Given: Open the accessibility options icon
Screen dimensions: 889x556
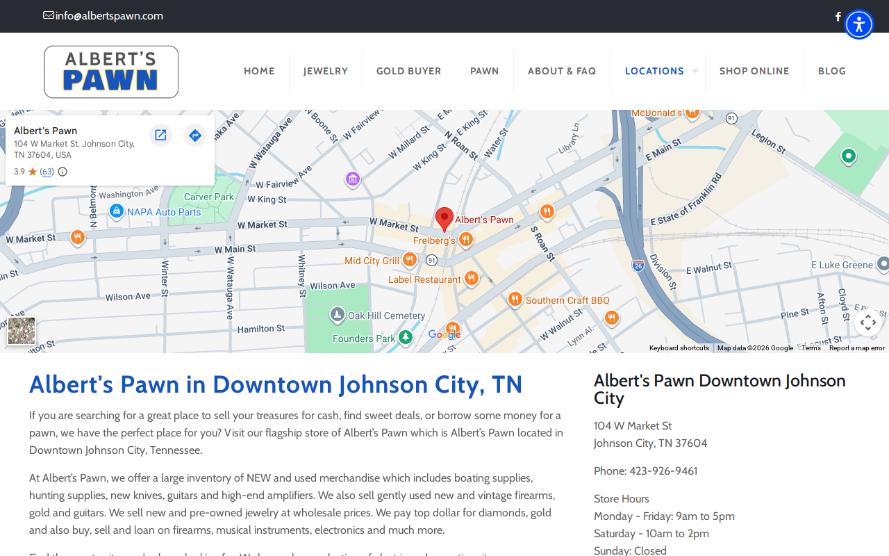Looking at the screenshot, I should [x=859, y=24].
